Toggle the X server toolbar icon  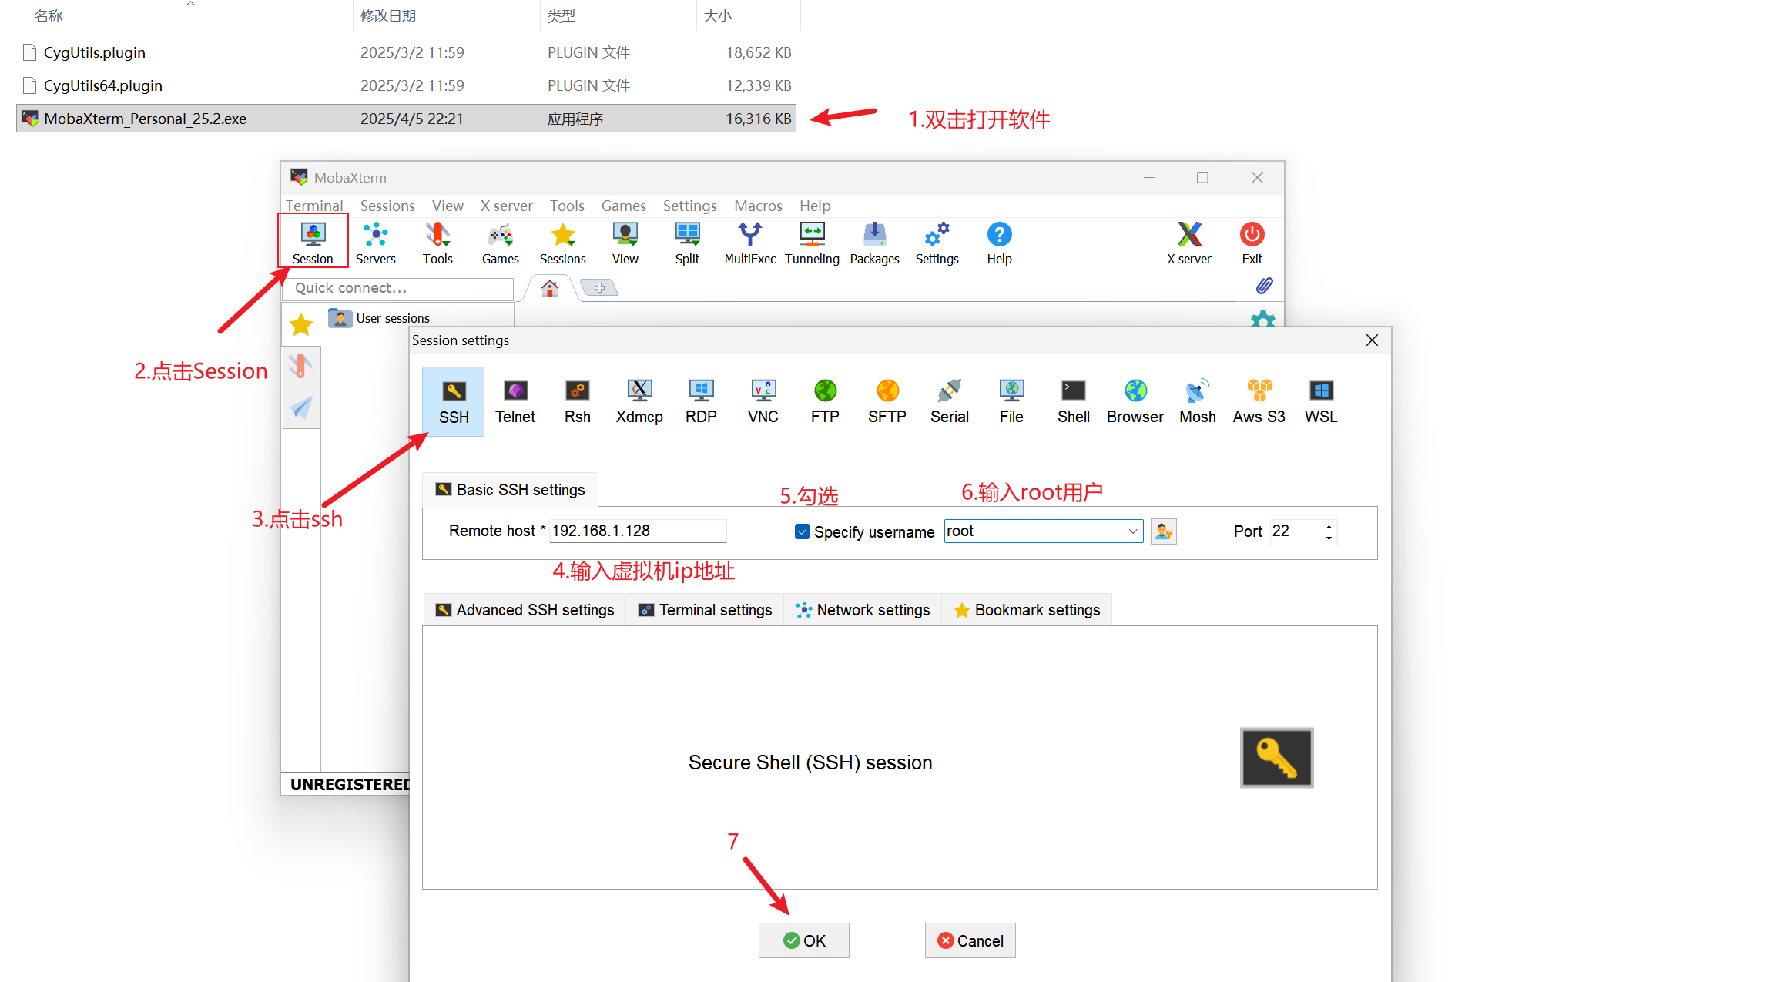point(1189,242)
